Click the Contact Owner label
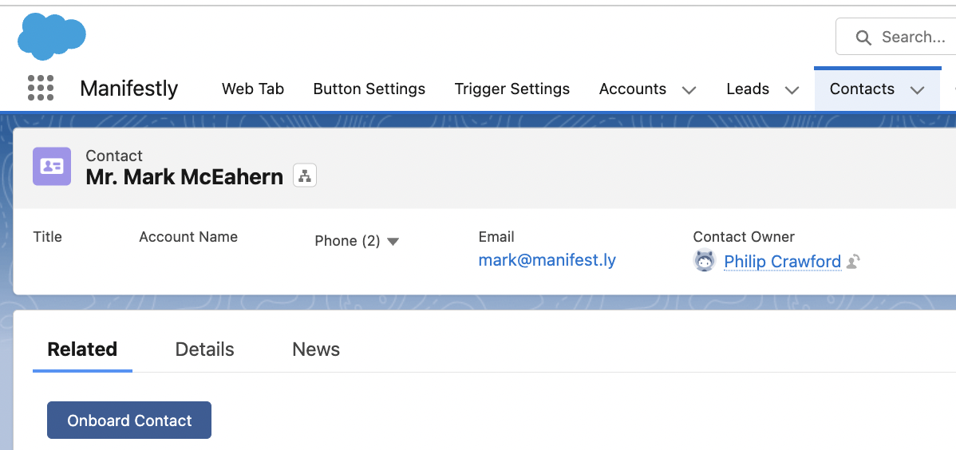This screenshot has height=450, width=956. tap(744, 237)
